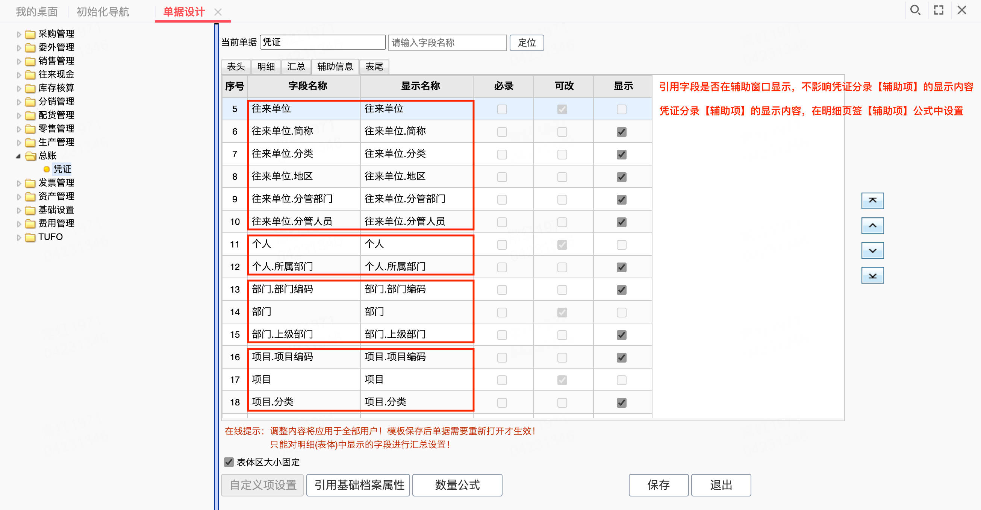Expand the TUFO tree node
981x510 pixels.
click(19, 237)
